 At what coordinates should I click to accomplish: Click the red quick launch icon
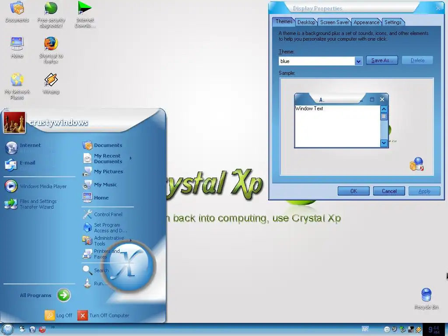pos(42,329)
